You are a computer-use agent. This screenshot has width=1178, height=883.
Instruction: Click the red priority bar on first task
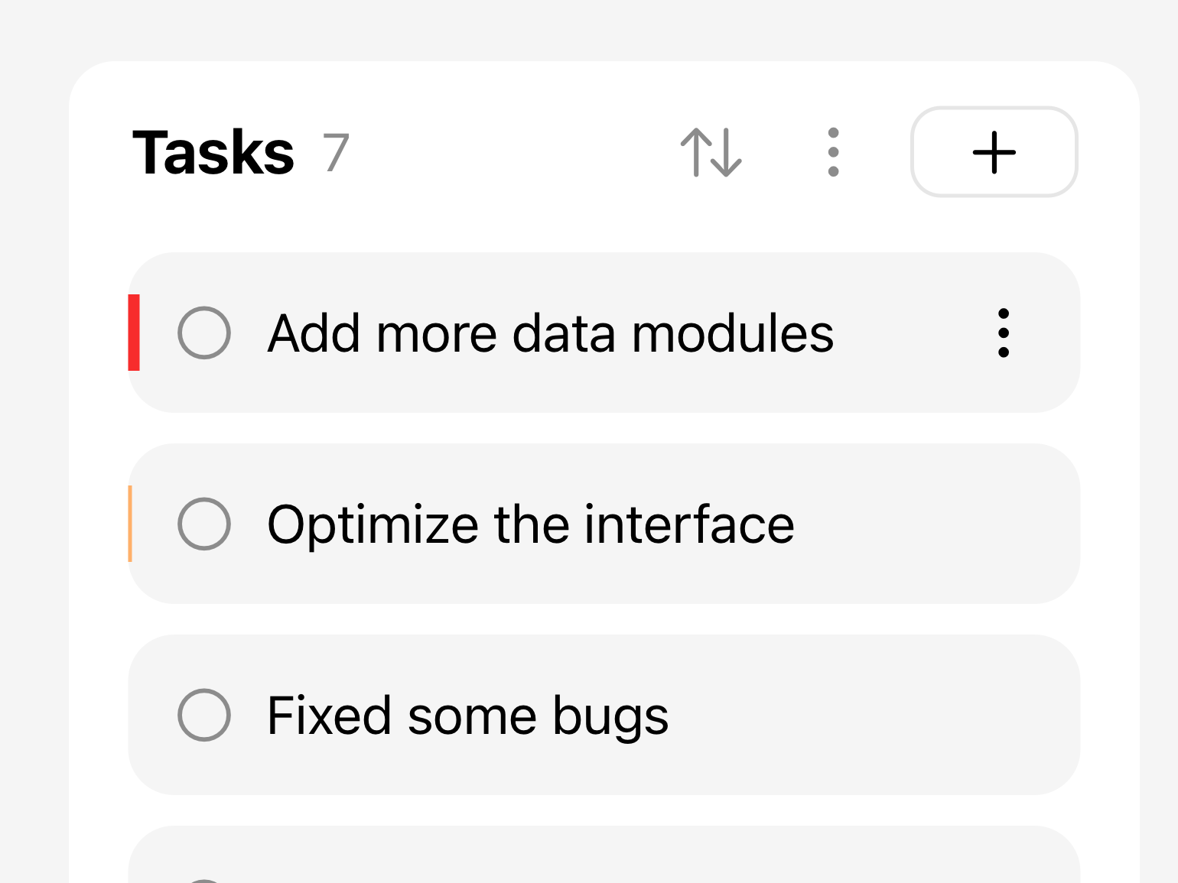click(x=134, y=333)
